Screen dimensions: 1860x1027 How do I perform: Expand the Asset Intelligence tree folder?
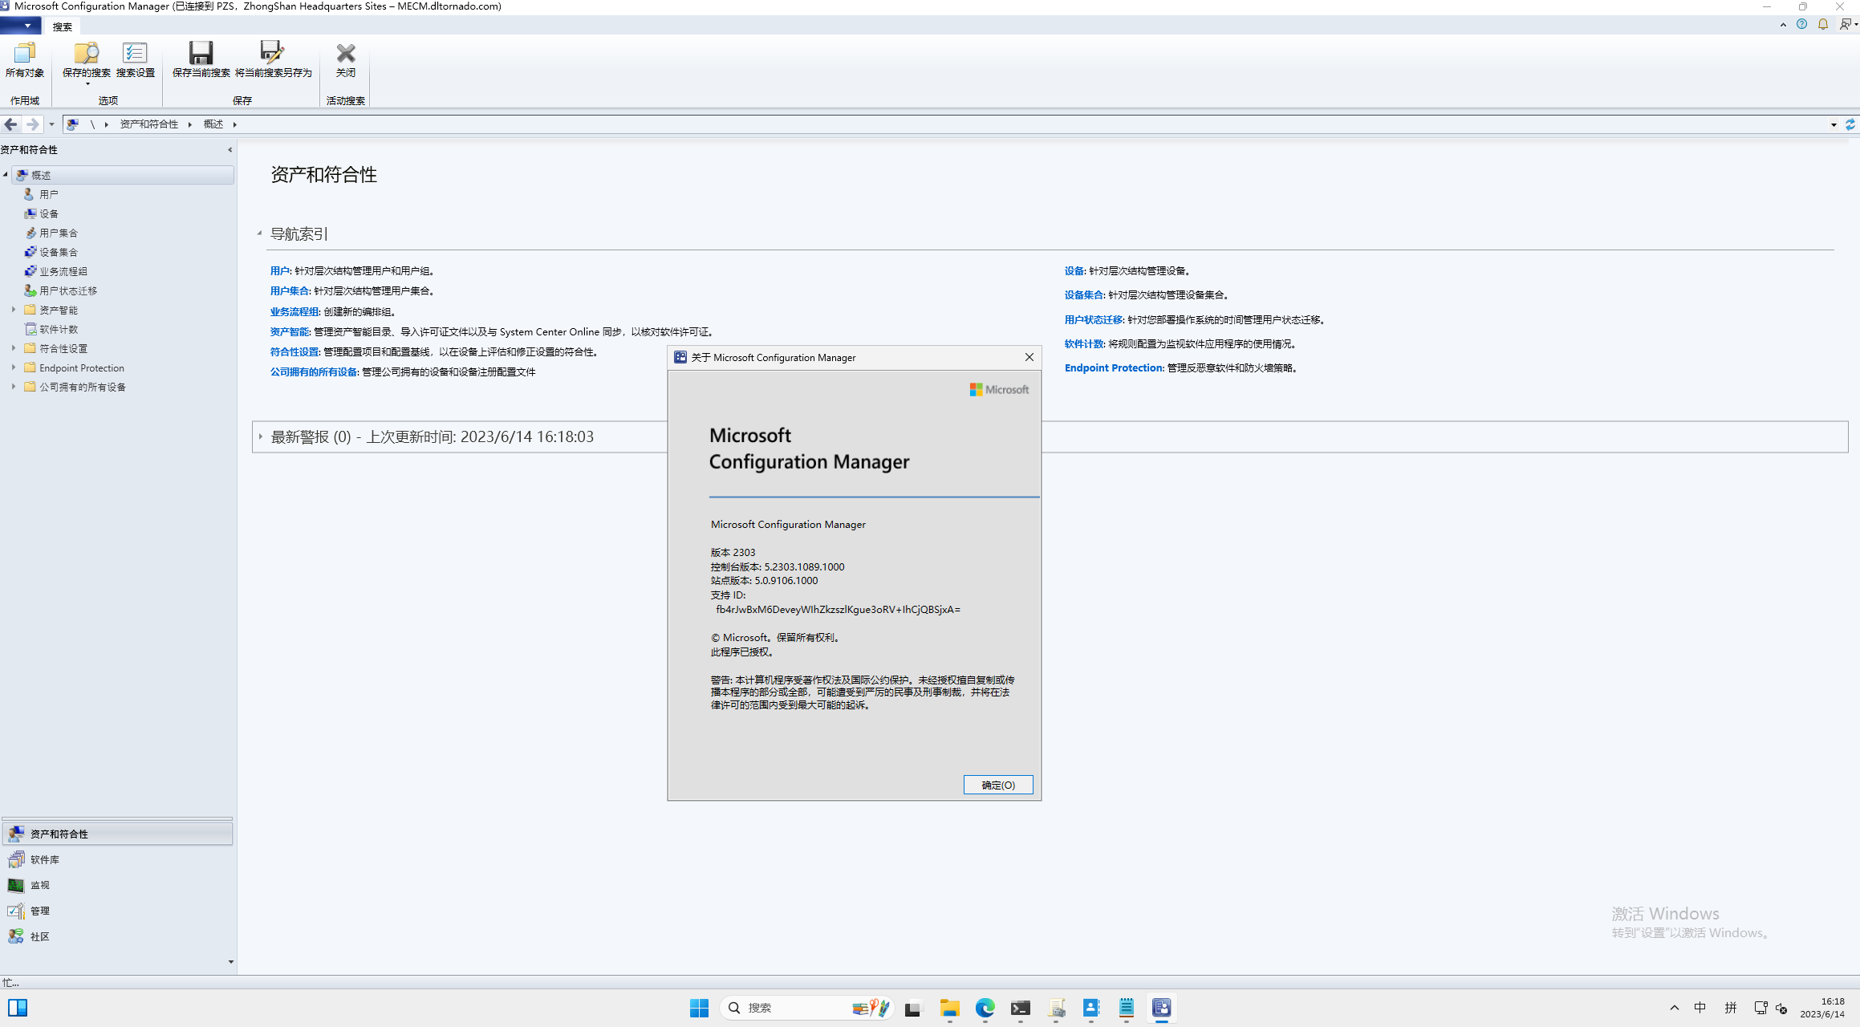[x=14, y=310]
